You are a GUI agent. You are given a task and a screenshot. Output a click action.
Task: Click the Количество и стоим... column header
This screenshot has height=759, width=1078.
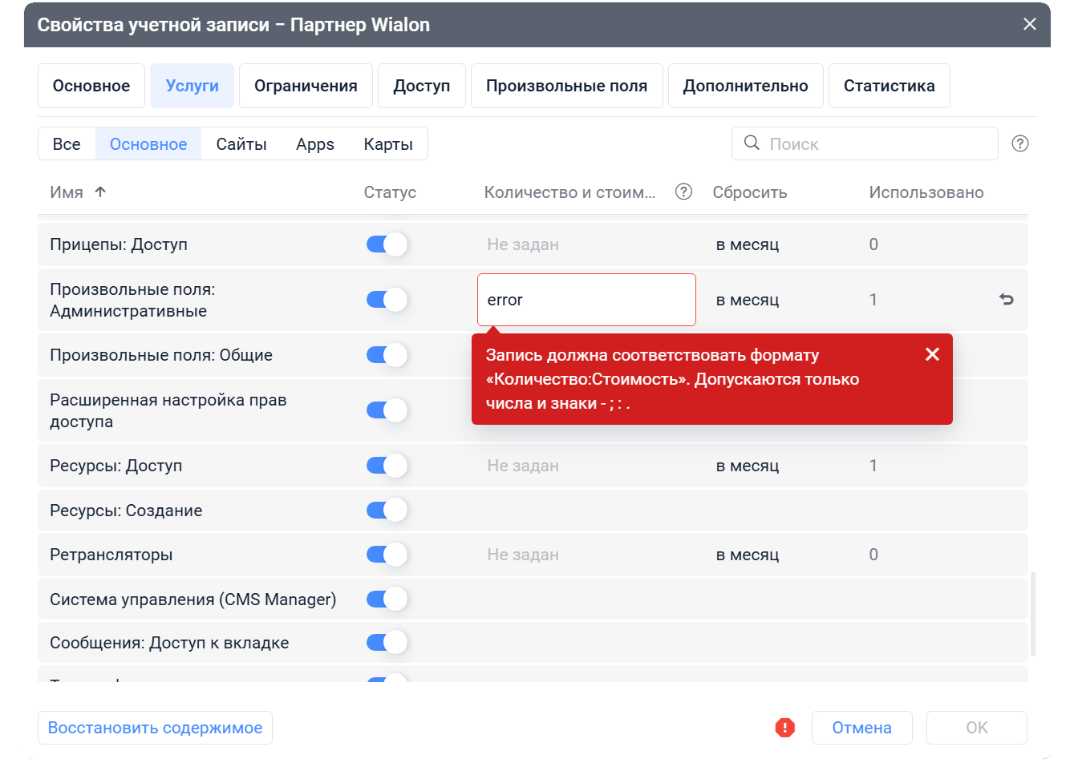569,192
